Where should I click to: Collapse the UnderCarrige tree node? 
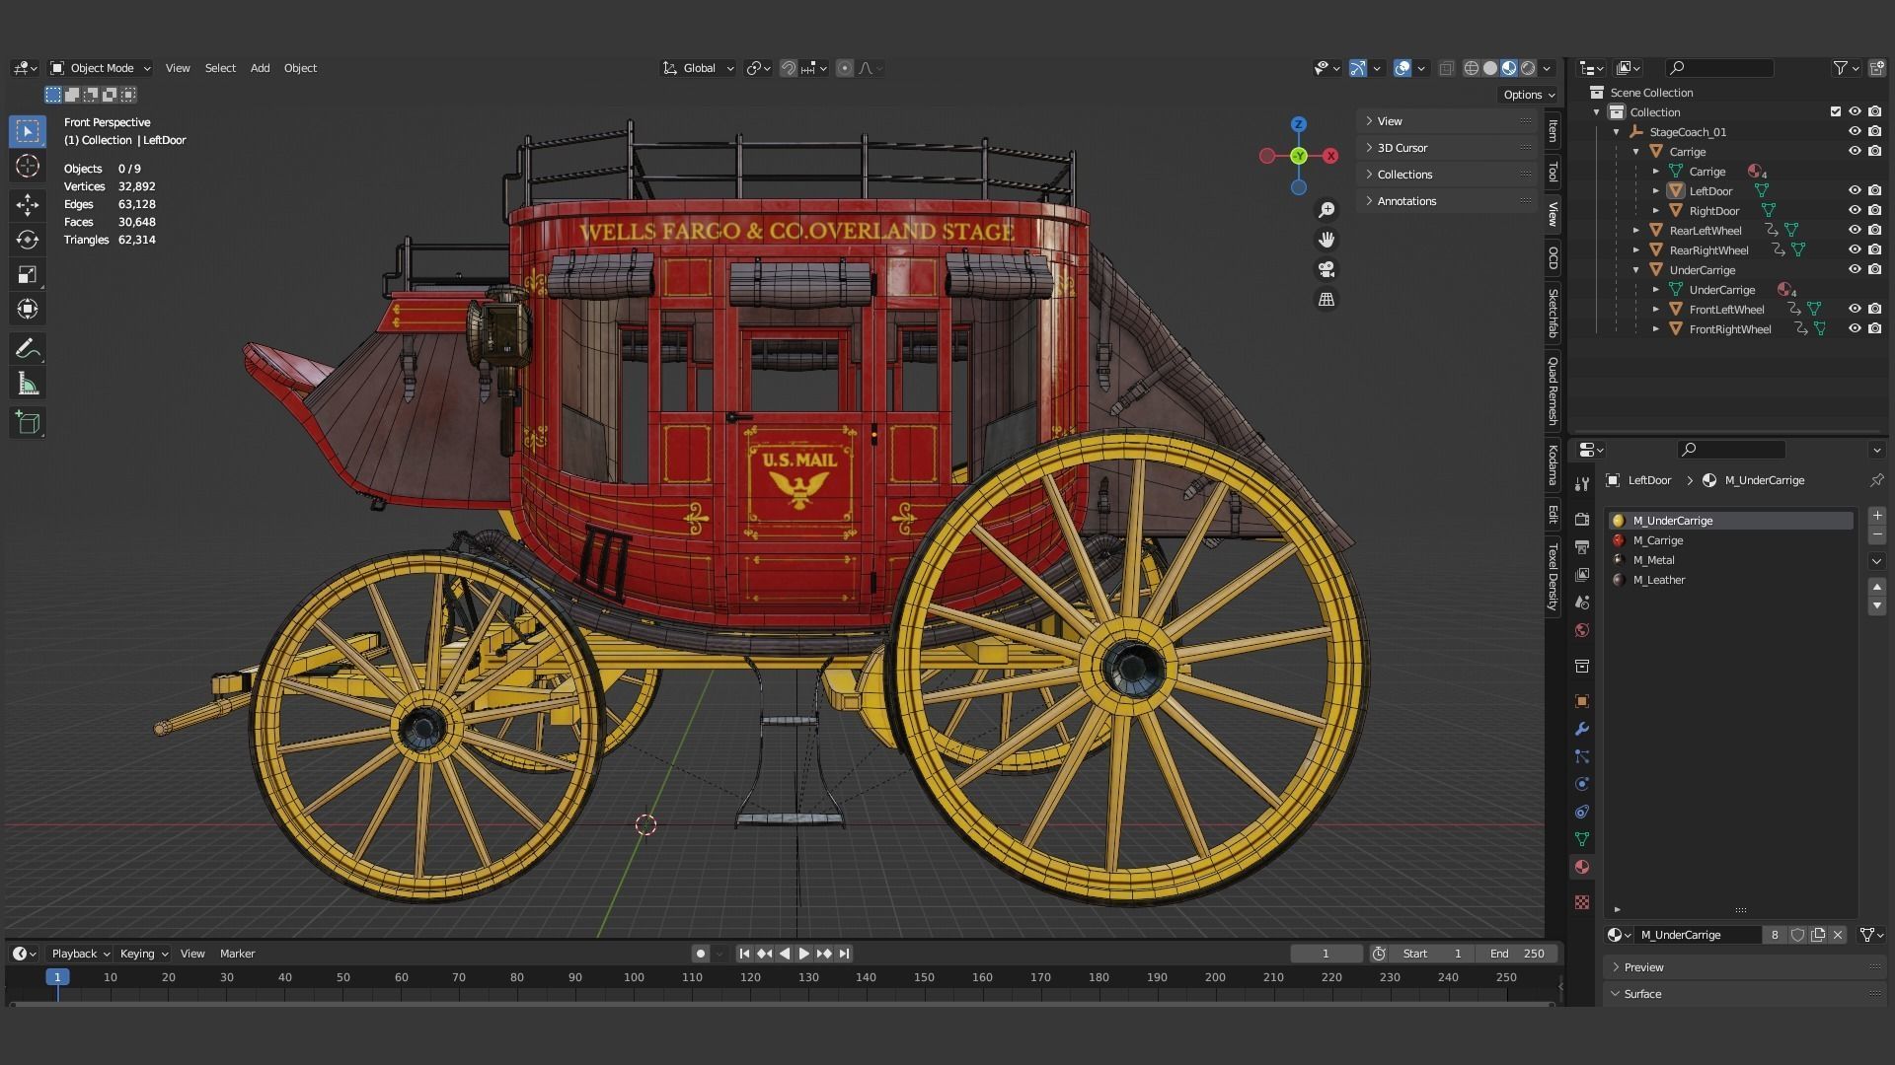[x=1636, y=270]
